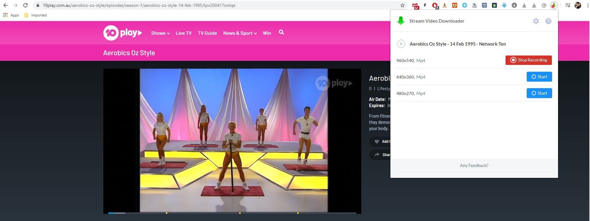
Task: Expand the News & Sport dropdown
Action: point(240,33)
